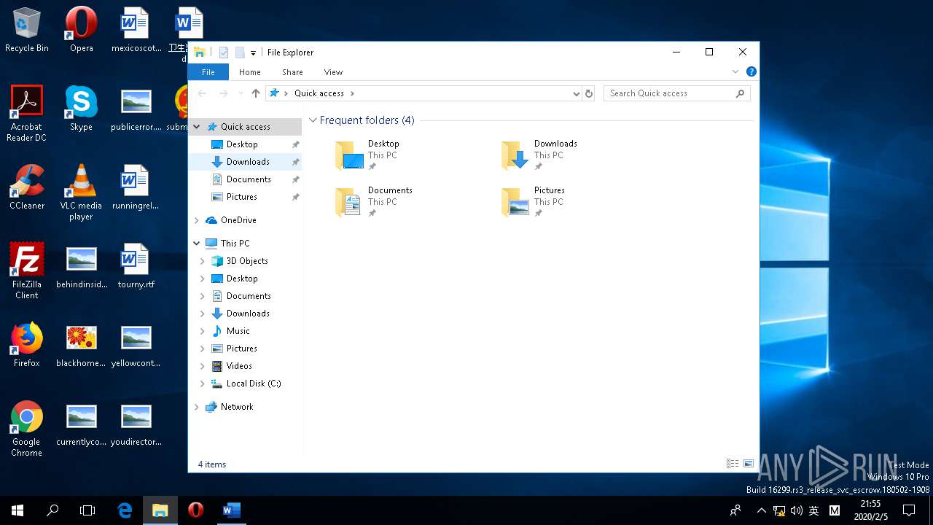Expand Local Disk (C:) tree node
The height and width of the screenshot is (525, 933).
click(202, 384)
